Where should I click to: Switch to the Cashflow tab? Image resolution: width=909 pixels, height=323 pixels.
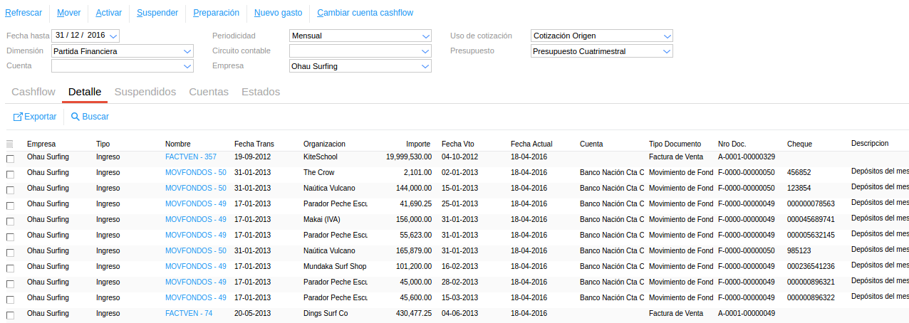point(33,92)
